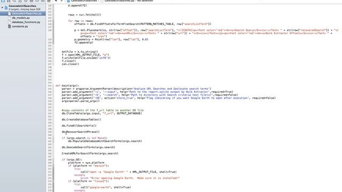342x192 pixels.
Task: Open database_functions.py in the navigator
Action: tap(26, 22)
